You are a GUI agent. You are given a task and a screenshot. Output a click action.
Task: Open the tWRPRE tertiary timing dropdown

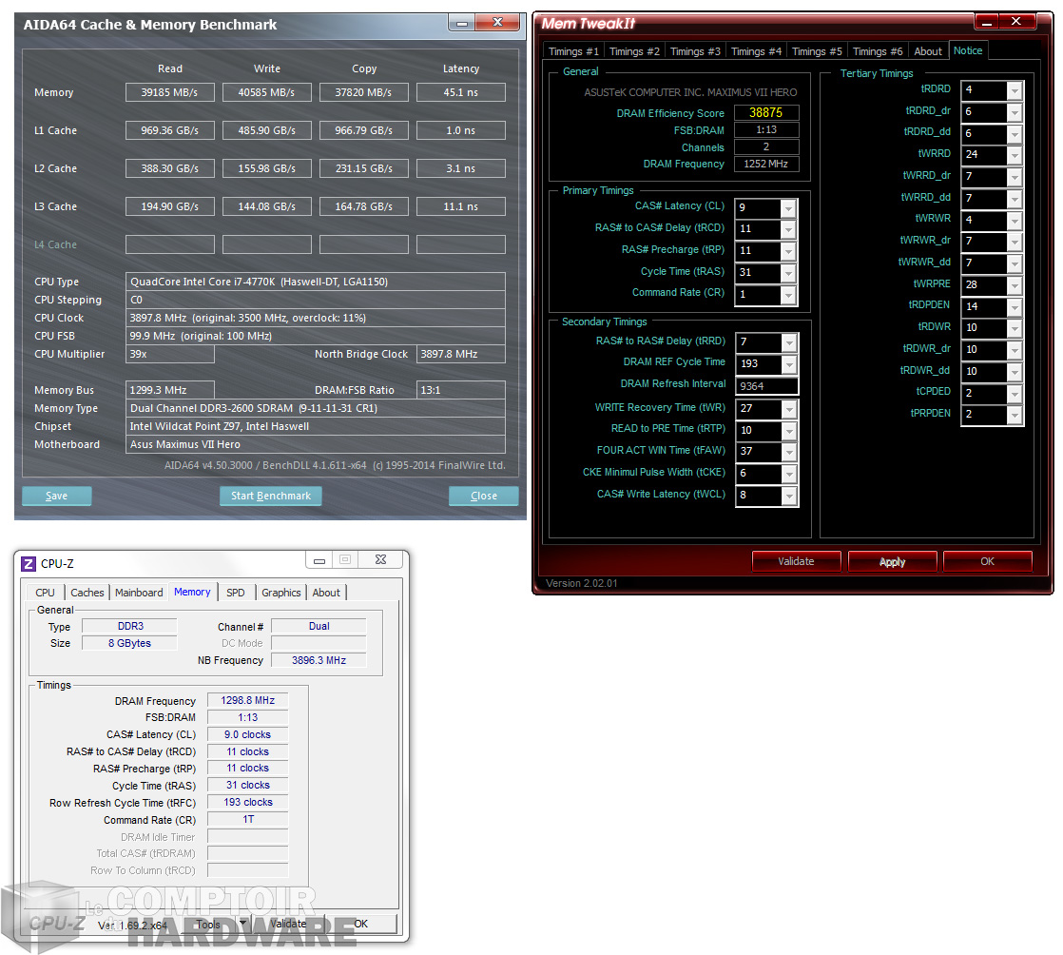[1015, 285]
